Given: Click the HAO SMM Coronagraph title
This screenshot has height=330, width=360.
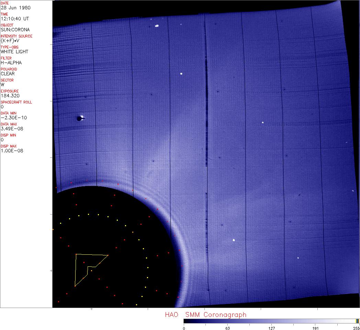Looking at the screenshot, I should [205, 315].
